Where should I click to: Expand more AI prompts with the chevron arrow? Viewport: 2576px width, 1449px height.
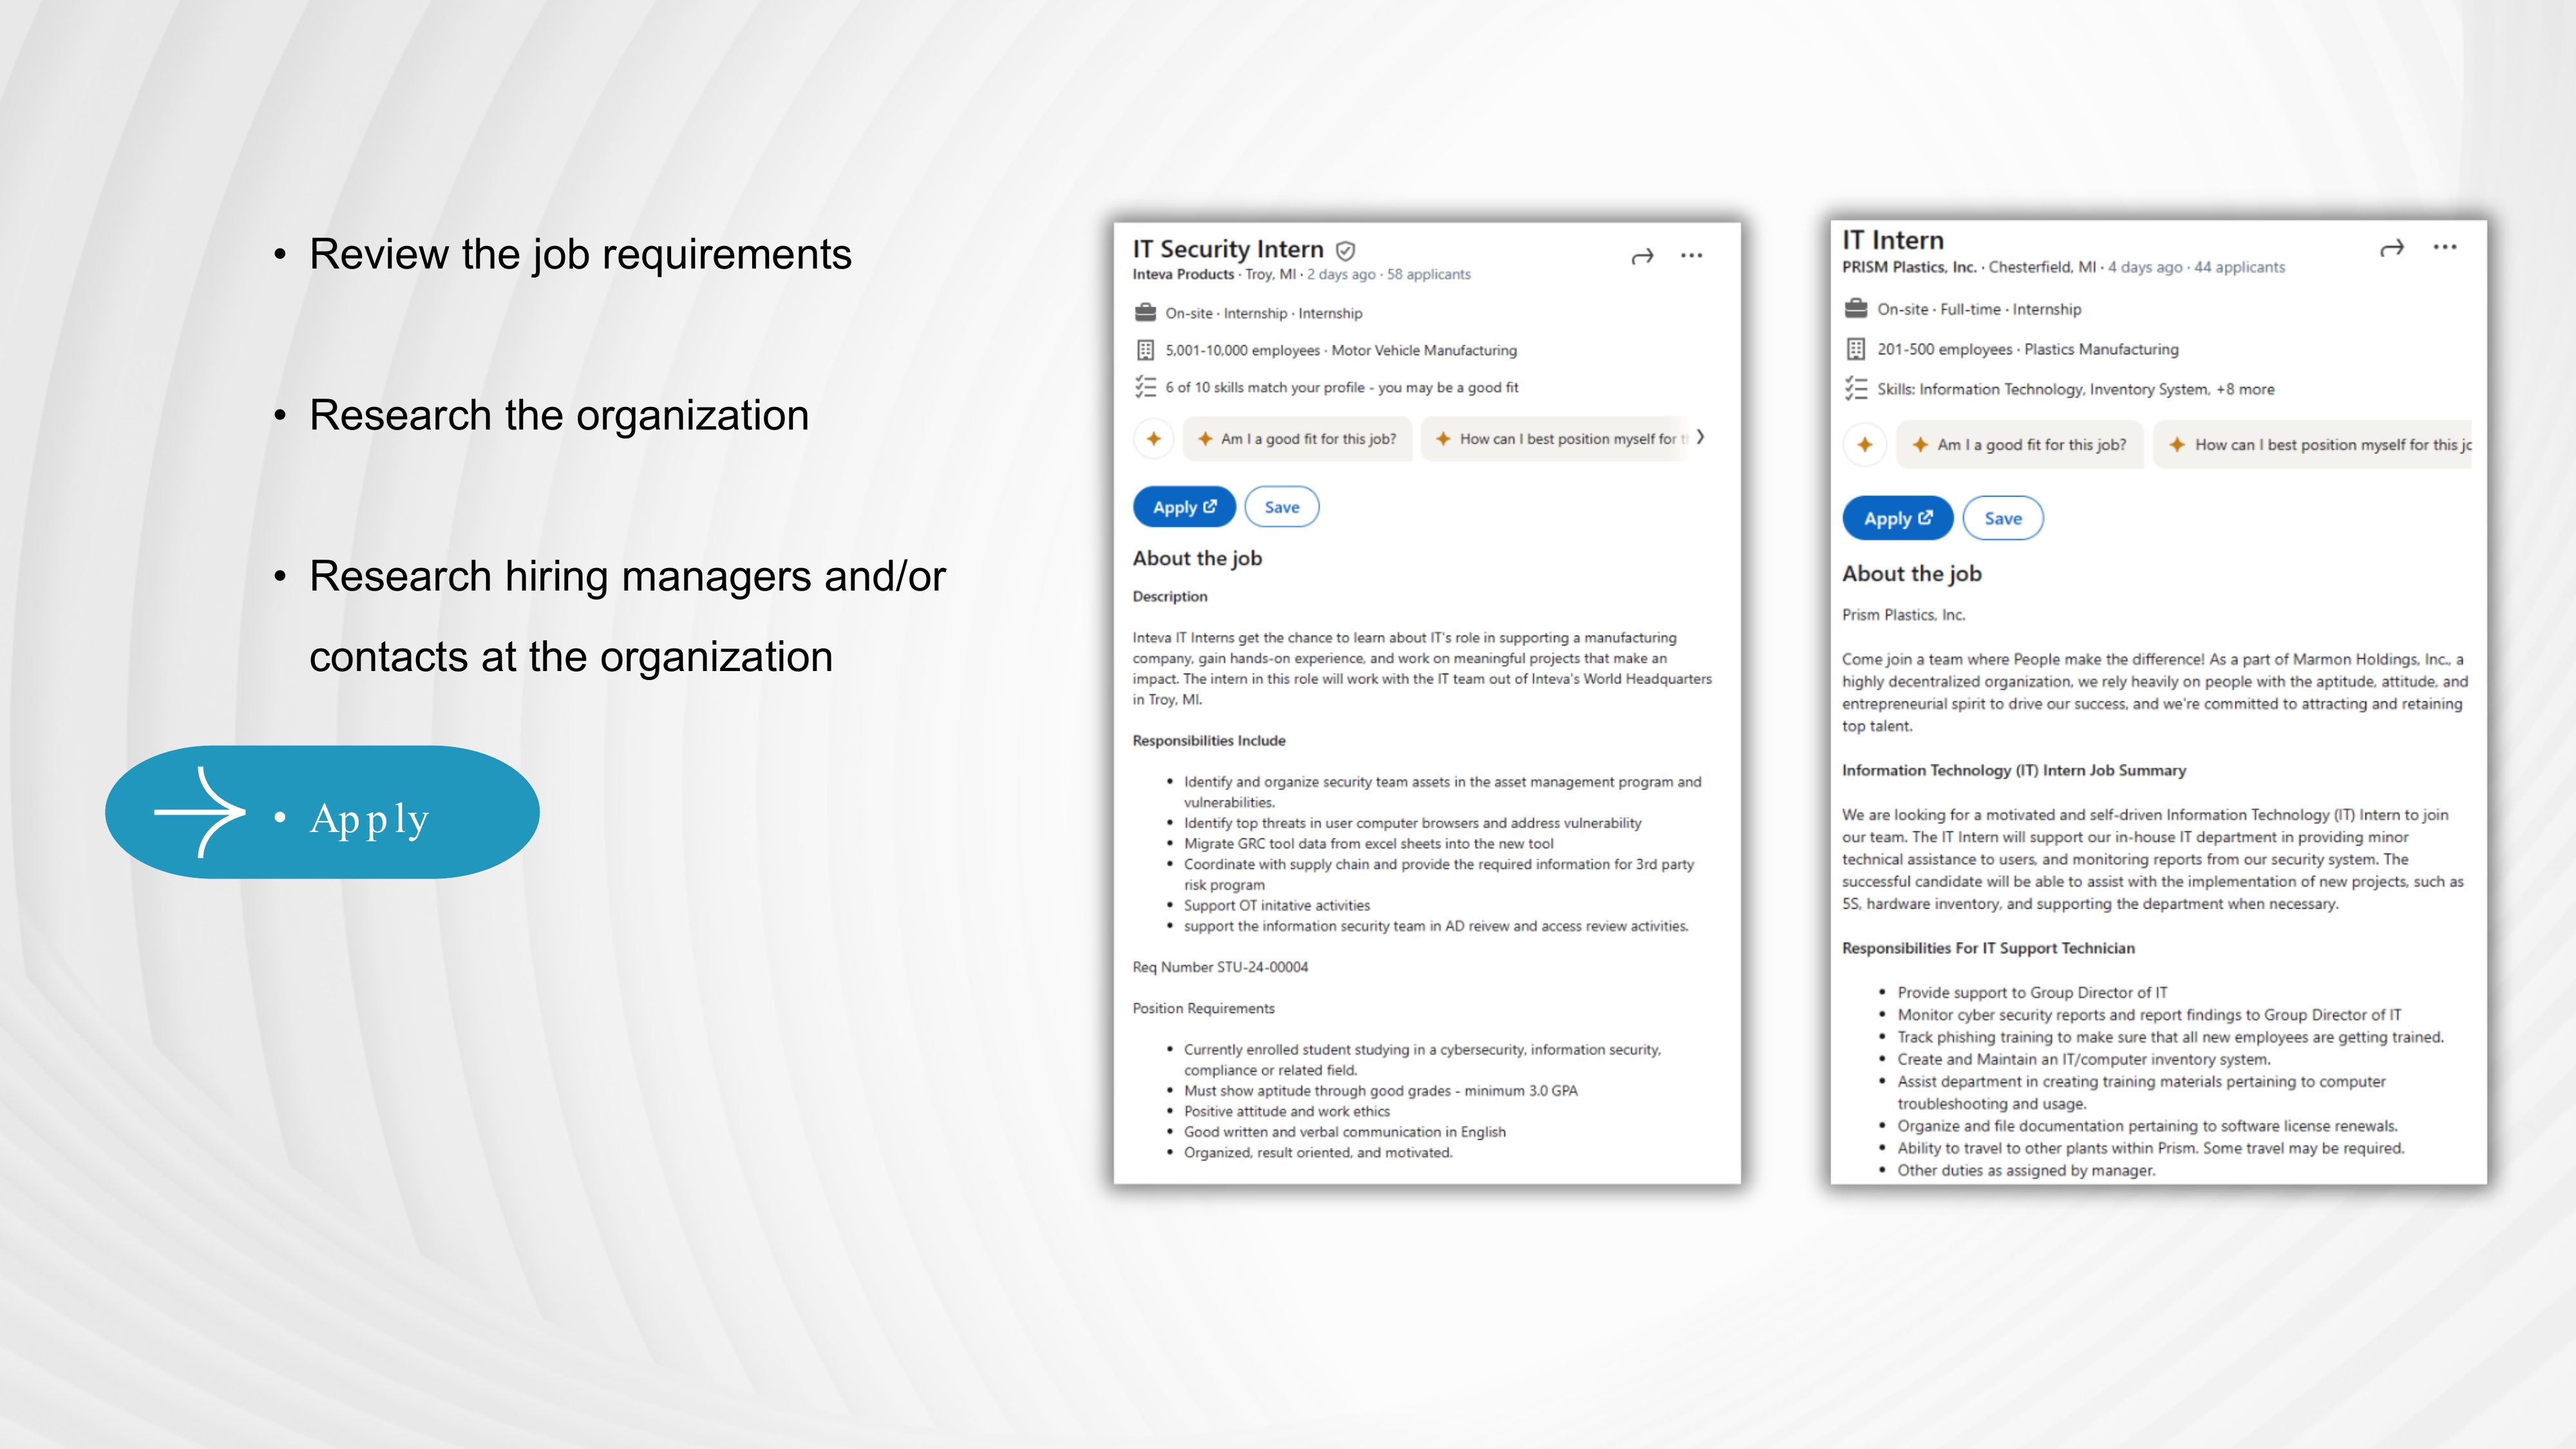(1700, 437)
